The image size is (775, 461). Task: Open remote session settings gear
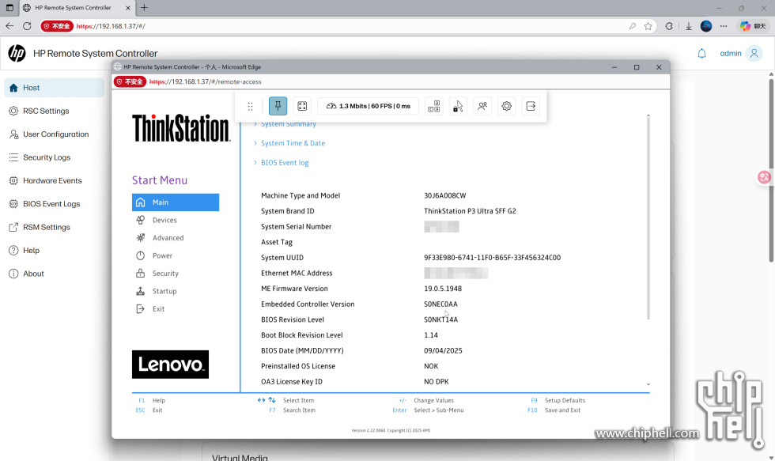pyautogui.click(x=507, y=106)
